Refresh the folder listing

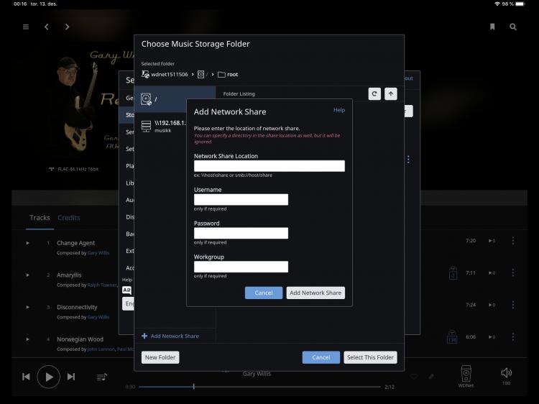(x=374, y=93)
